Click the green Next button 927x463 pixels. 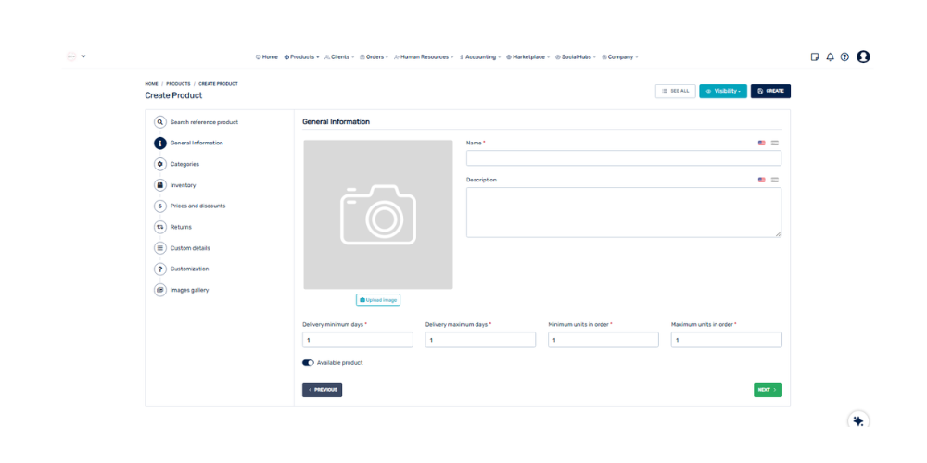pyautogui.click(x=768, y=390)
